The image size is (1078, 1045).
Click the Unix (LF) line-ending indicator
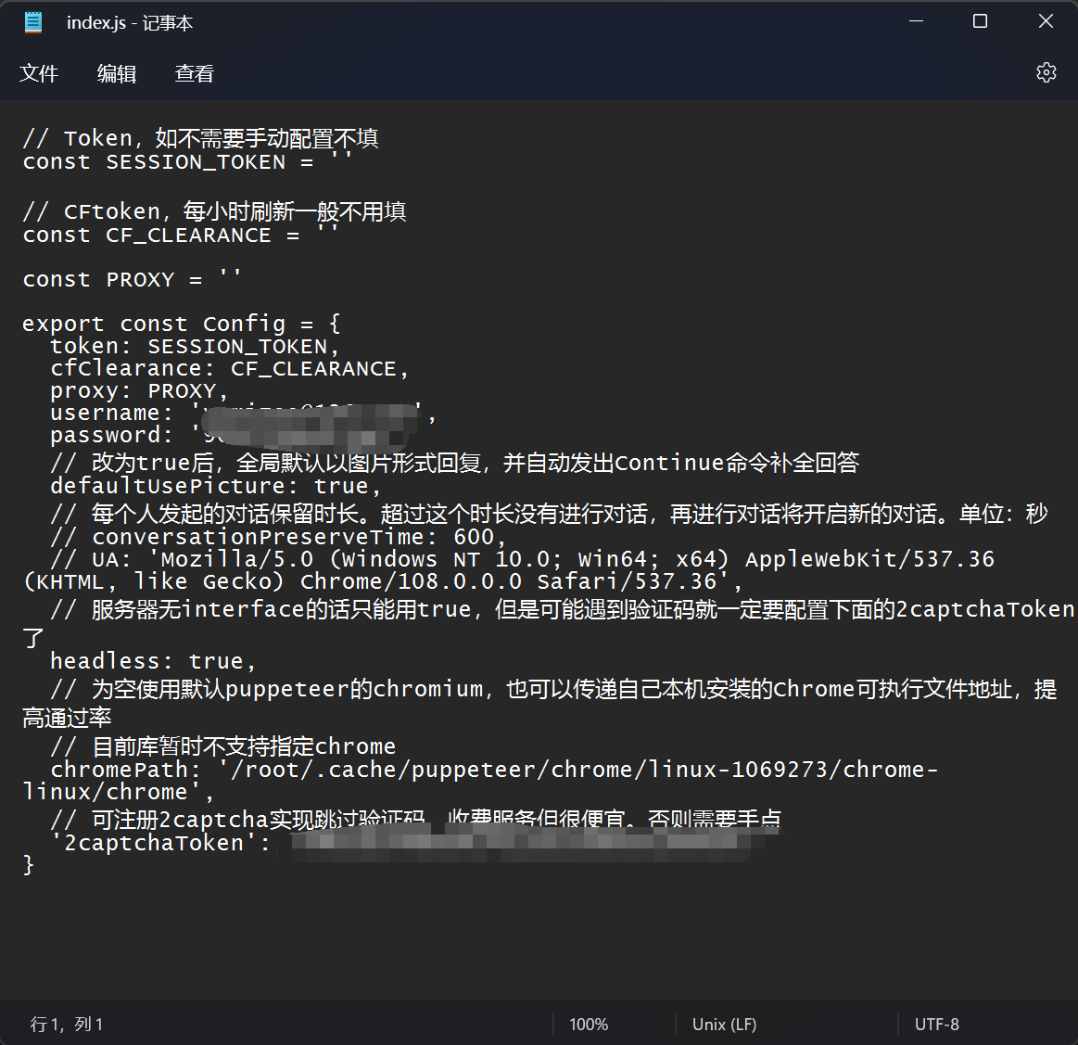coord(724,1024)
